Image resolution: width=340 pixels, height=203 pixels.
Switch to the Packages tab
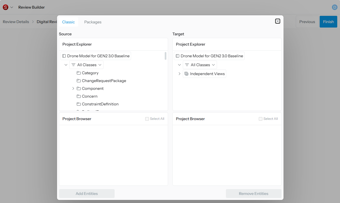[x=93, y=22]
